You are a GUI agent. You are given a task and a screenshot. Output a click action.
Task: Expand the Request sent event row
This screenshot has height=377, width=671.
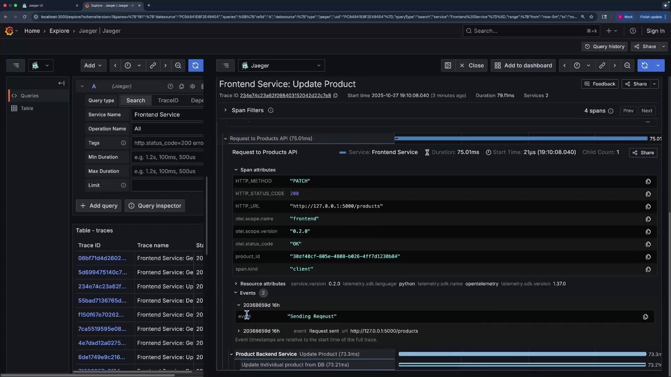[239, 331]
